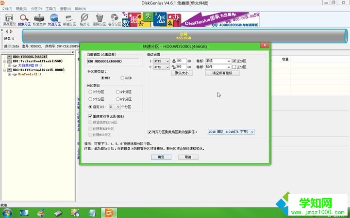Open the 文件(F) menu
Viewport: 350px width, 218px height.
coord(7,9)
